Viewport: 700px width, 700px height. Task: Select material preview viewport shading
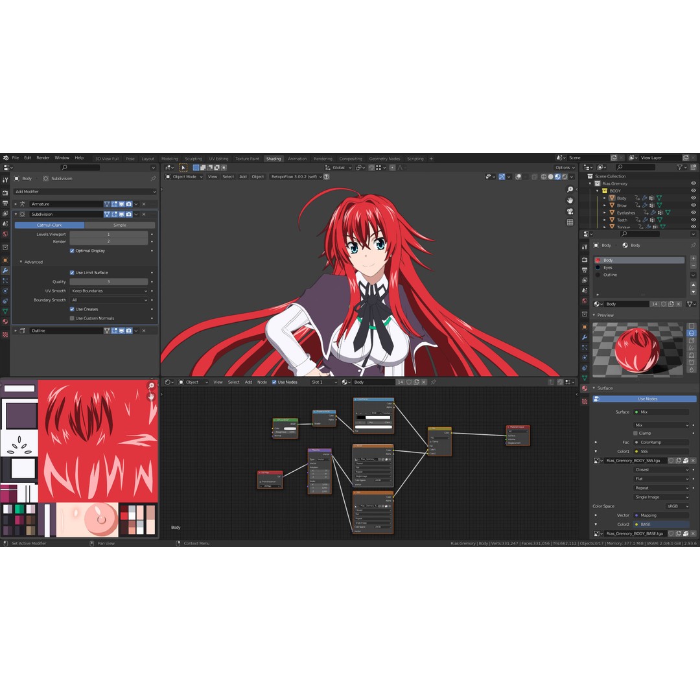coord(557,177)
